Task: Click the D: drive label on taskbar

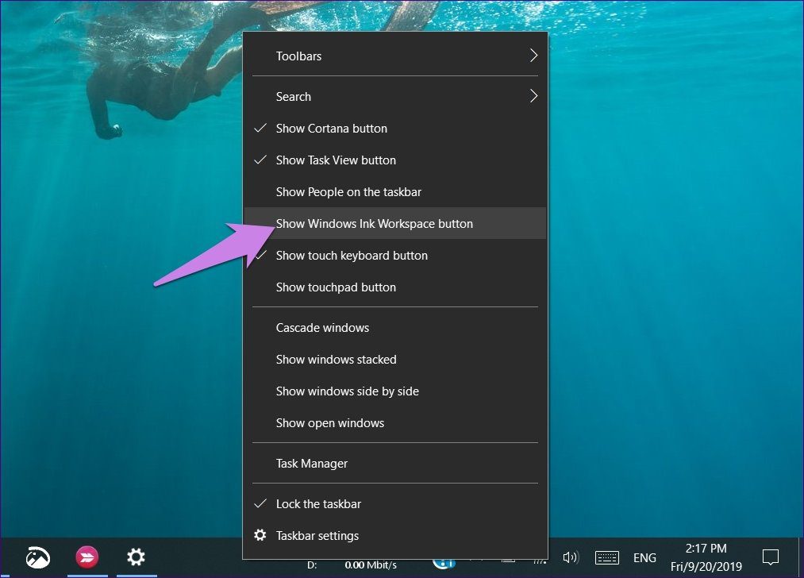Action: click(x=312, y=565)
